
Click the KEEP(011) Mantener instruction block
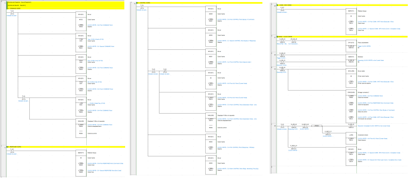[x=352, y=56]
